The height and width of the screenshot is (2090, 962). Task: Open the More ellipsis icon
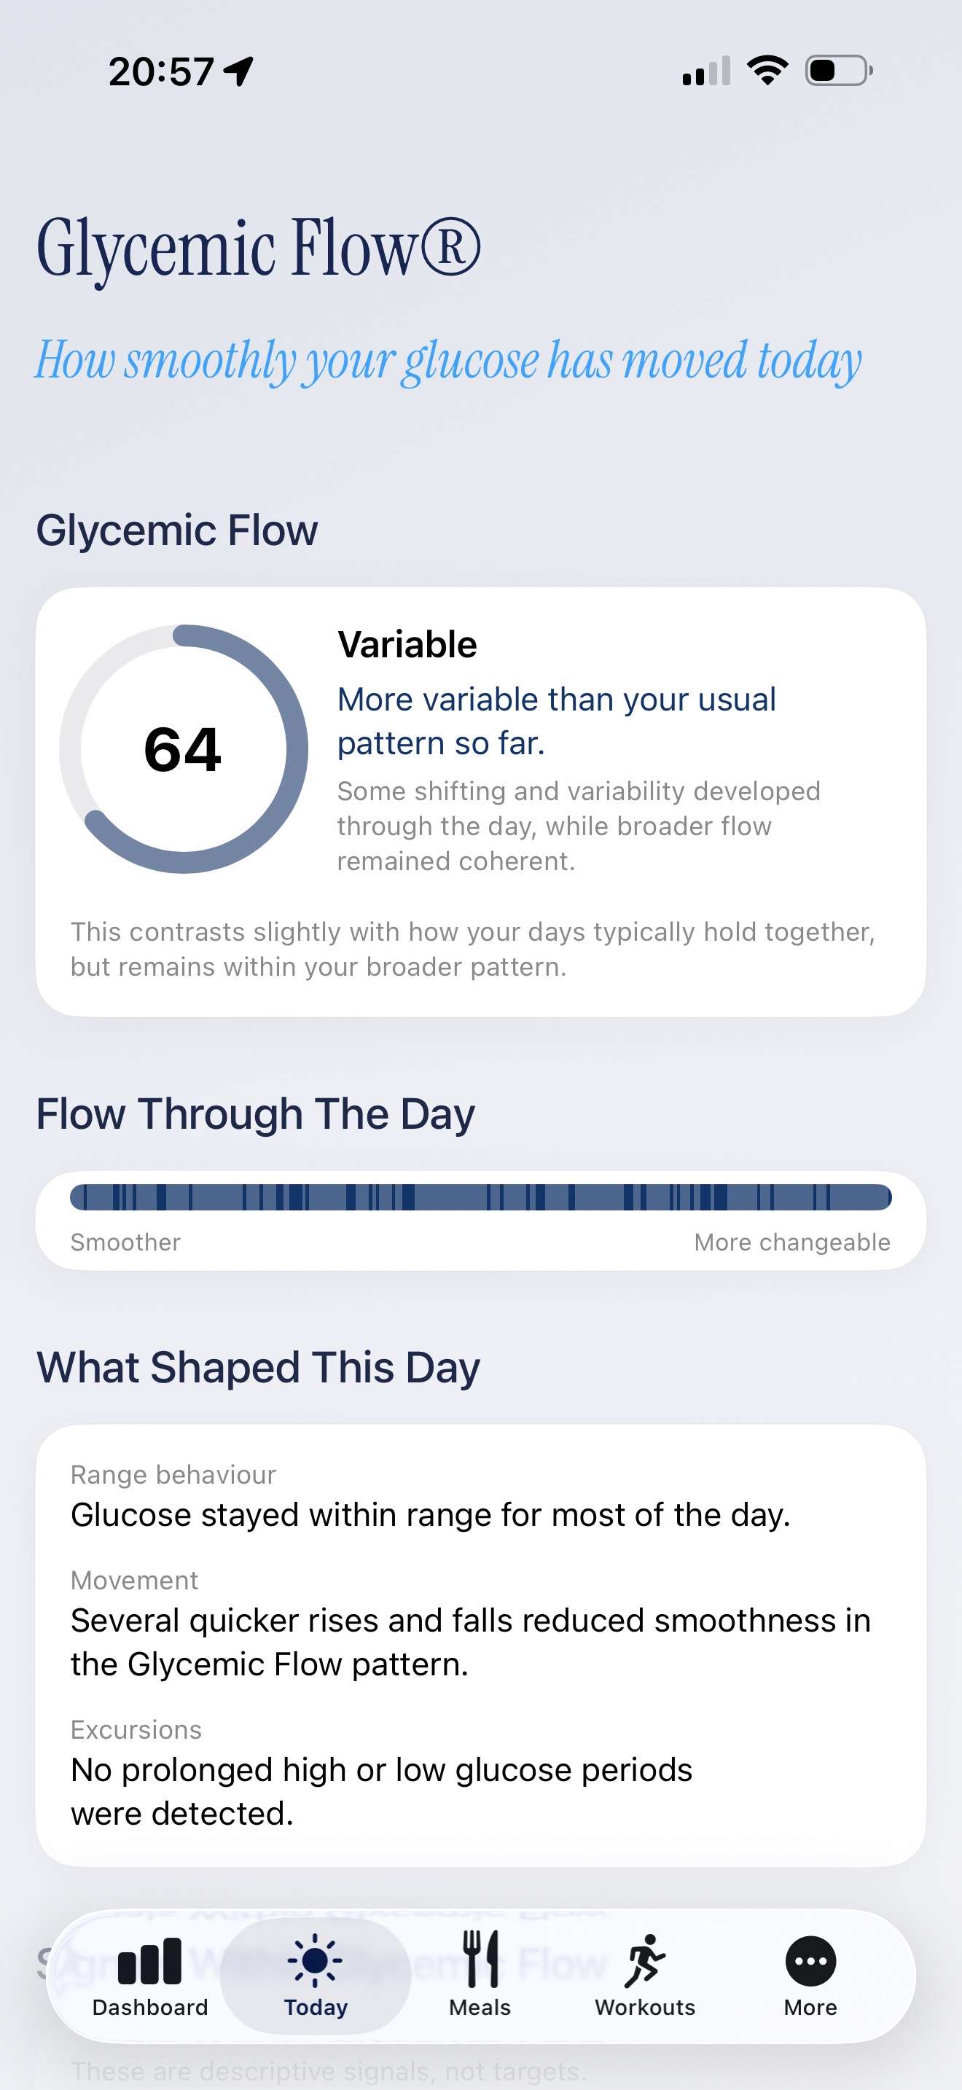pyautogui.click(x=810, y=1962)
